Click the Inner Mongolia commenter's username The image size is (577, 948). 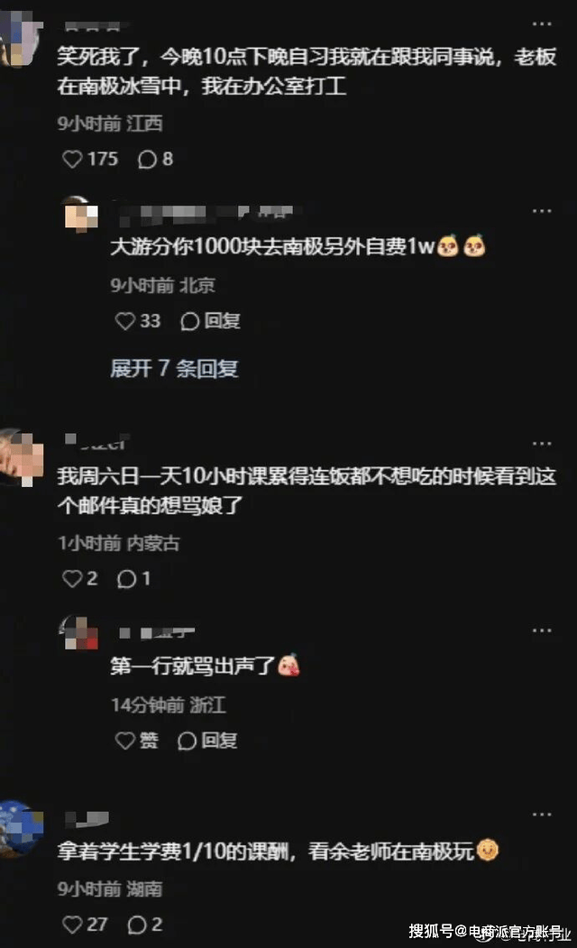[97, 442]
